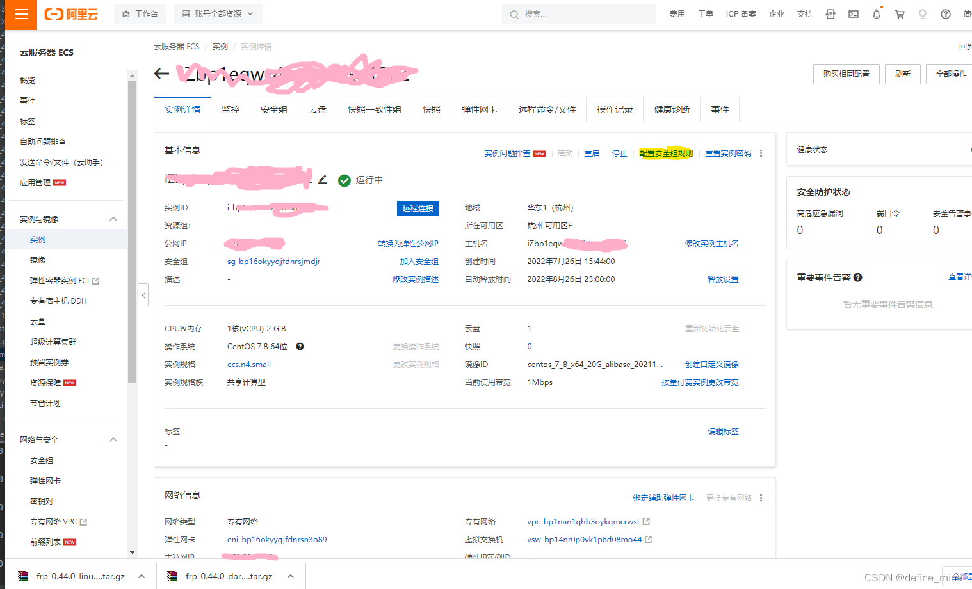Open the shopping cart icon
972x589 pixels.
[899, 13]
